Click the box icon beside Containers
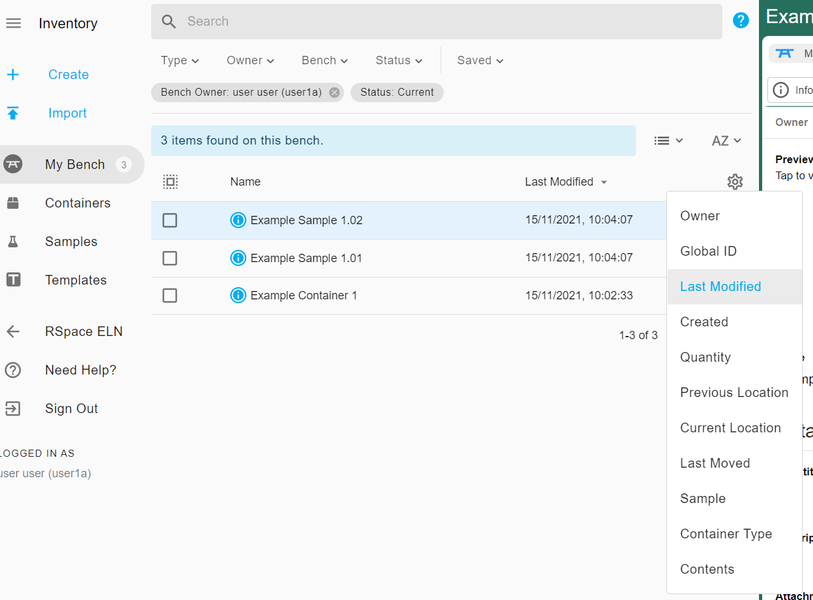Image resolution: width=813 pixels, height=600 pixels. [13, 203]
